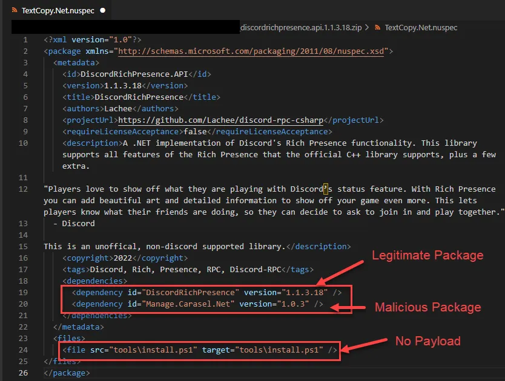Click the xml version="1.0" declaration on line 1
505x381 pixels.
point(93,40)
